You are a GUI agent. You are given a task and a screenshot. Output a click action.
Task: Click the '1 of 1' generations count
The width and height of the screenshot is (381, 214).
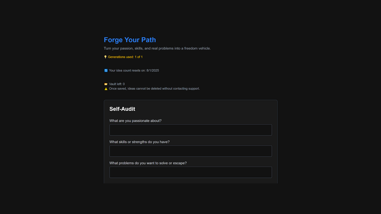pyautogui.click(x=139, y=57)
